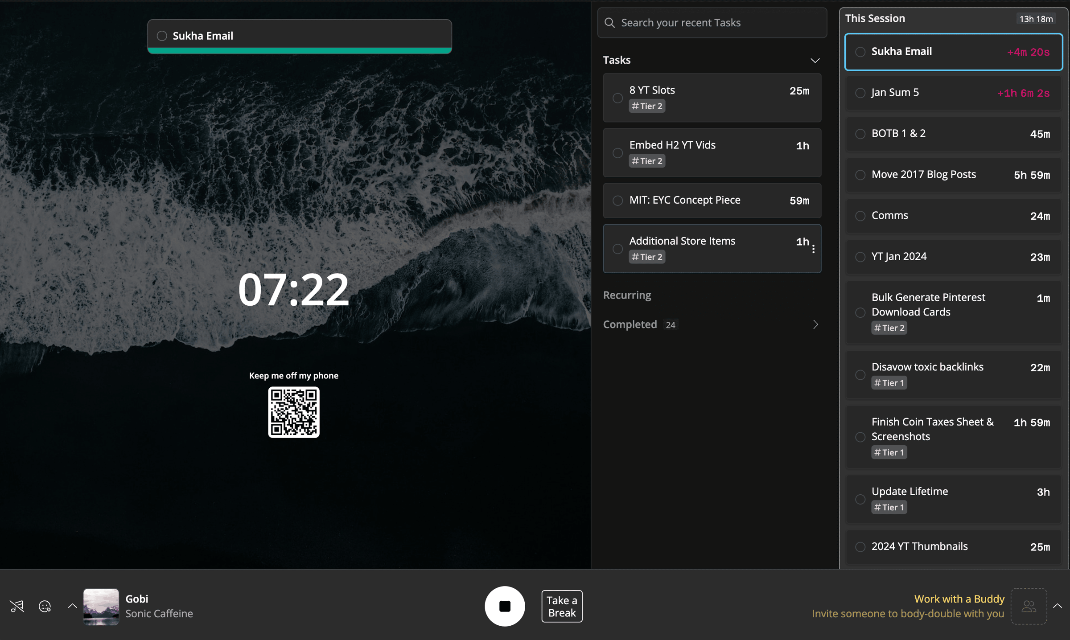
Task: Expand the music player chevron
Action: 72,606
